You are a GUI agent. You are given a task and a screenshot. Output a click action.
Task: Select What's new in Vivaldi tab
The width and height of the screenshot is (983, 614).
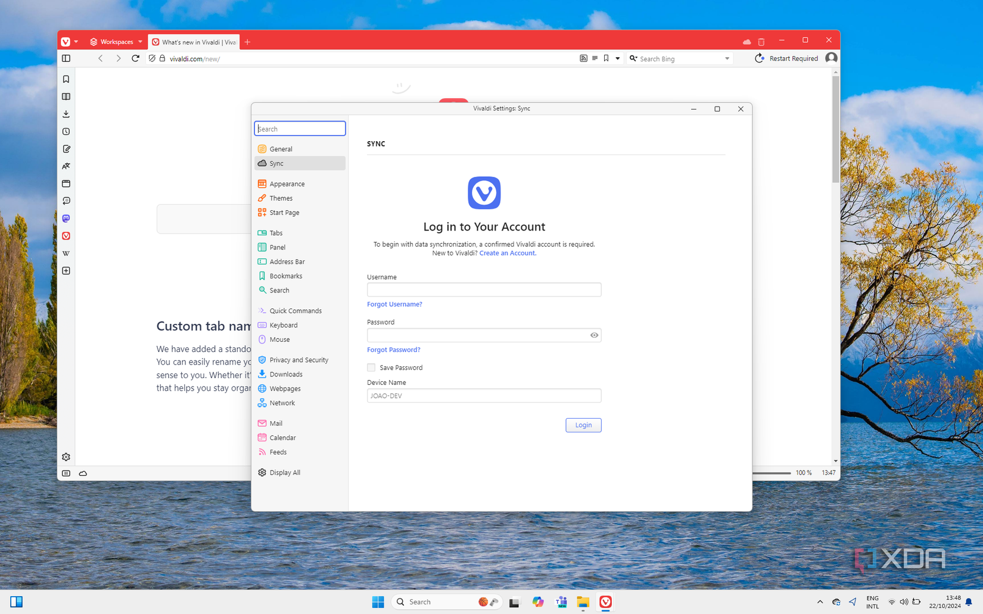[194, 42]
